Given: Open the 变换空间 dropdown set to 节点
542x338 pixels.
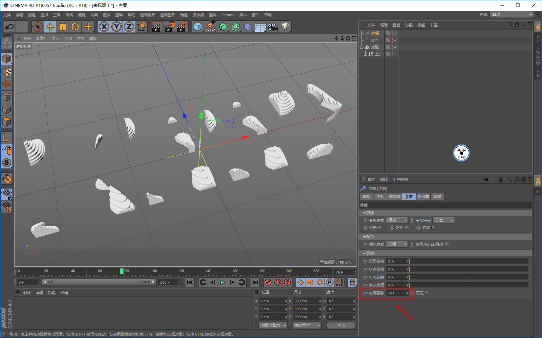Looking at the screenshot, I should pos(444,220).
